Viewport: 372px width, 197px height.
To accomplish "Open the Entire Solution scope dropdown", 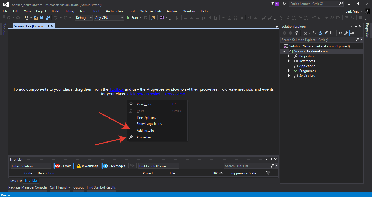I will (x=31, y=166).
